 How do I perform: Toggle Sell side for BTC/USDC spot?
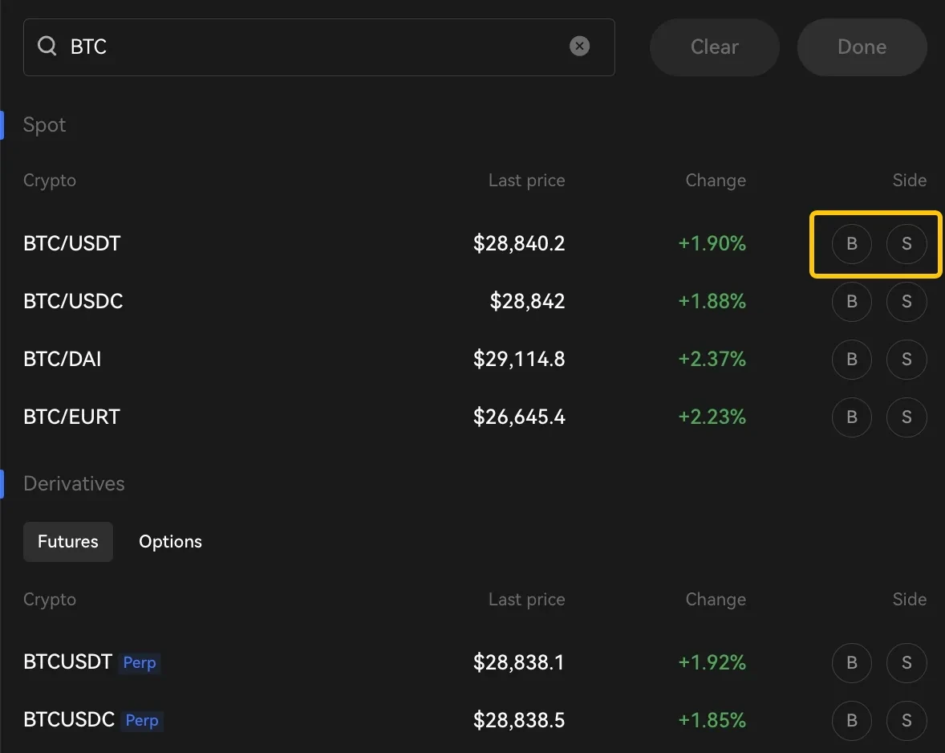coord(906,302)
